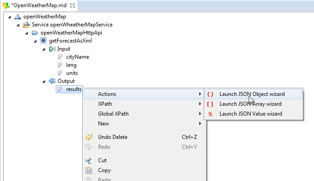Launch JSON Object wizard
Image resolution: width=314 pixels, height=181 pixels.
[x=254, y=94]
